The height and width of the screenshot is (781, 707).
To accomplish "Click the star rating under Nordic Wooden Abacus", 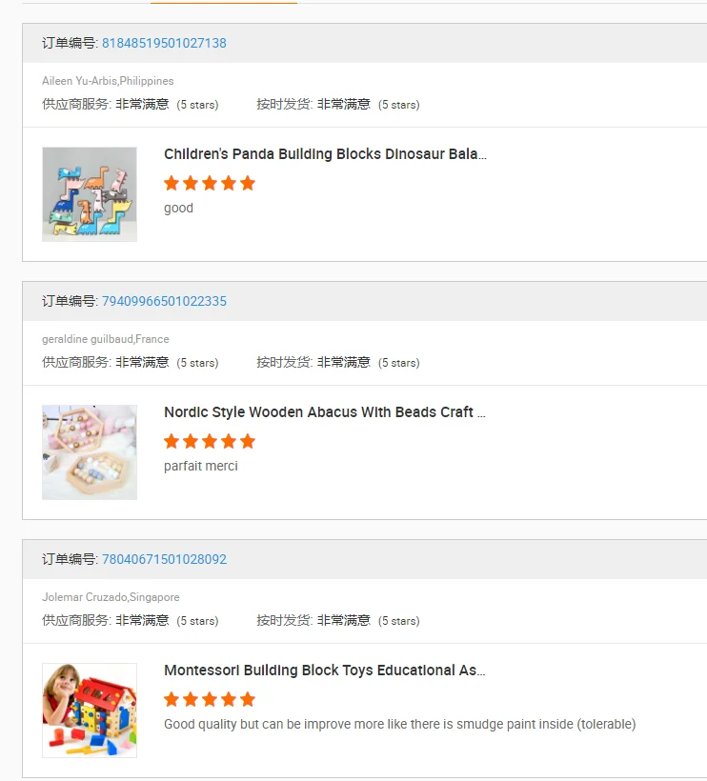I will point(210,441).
